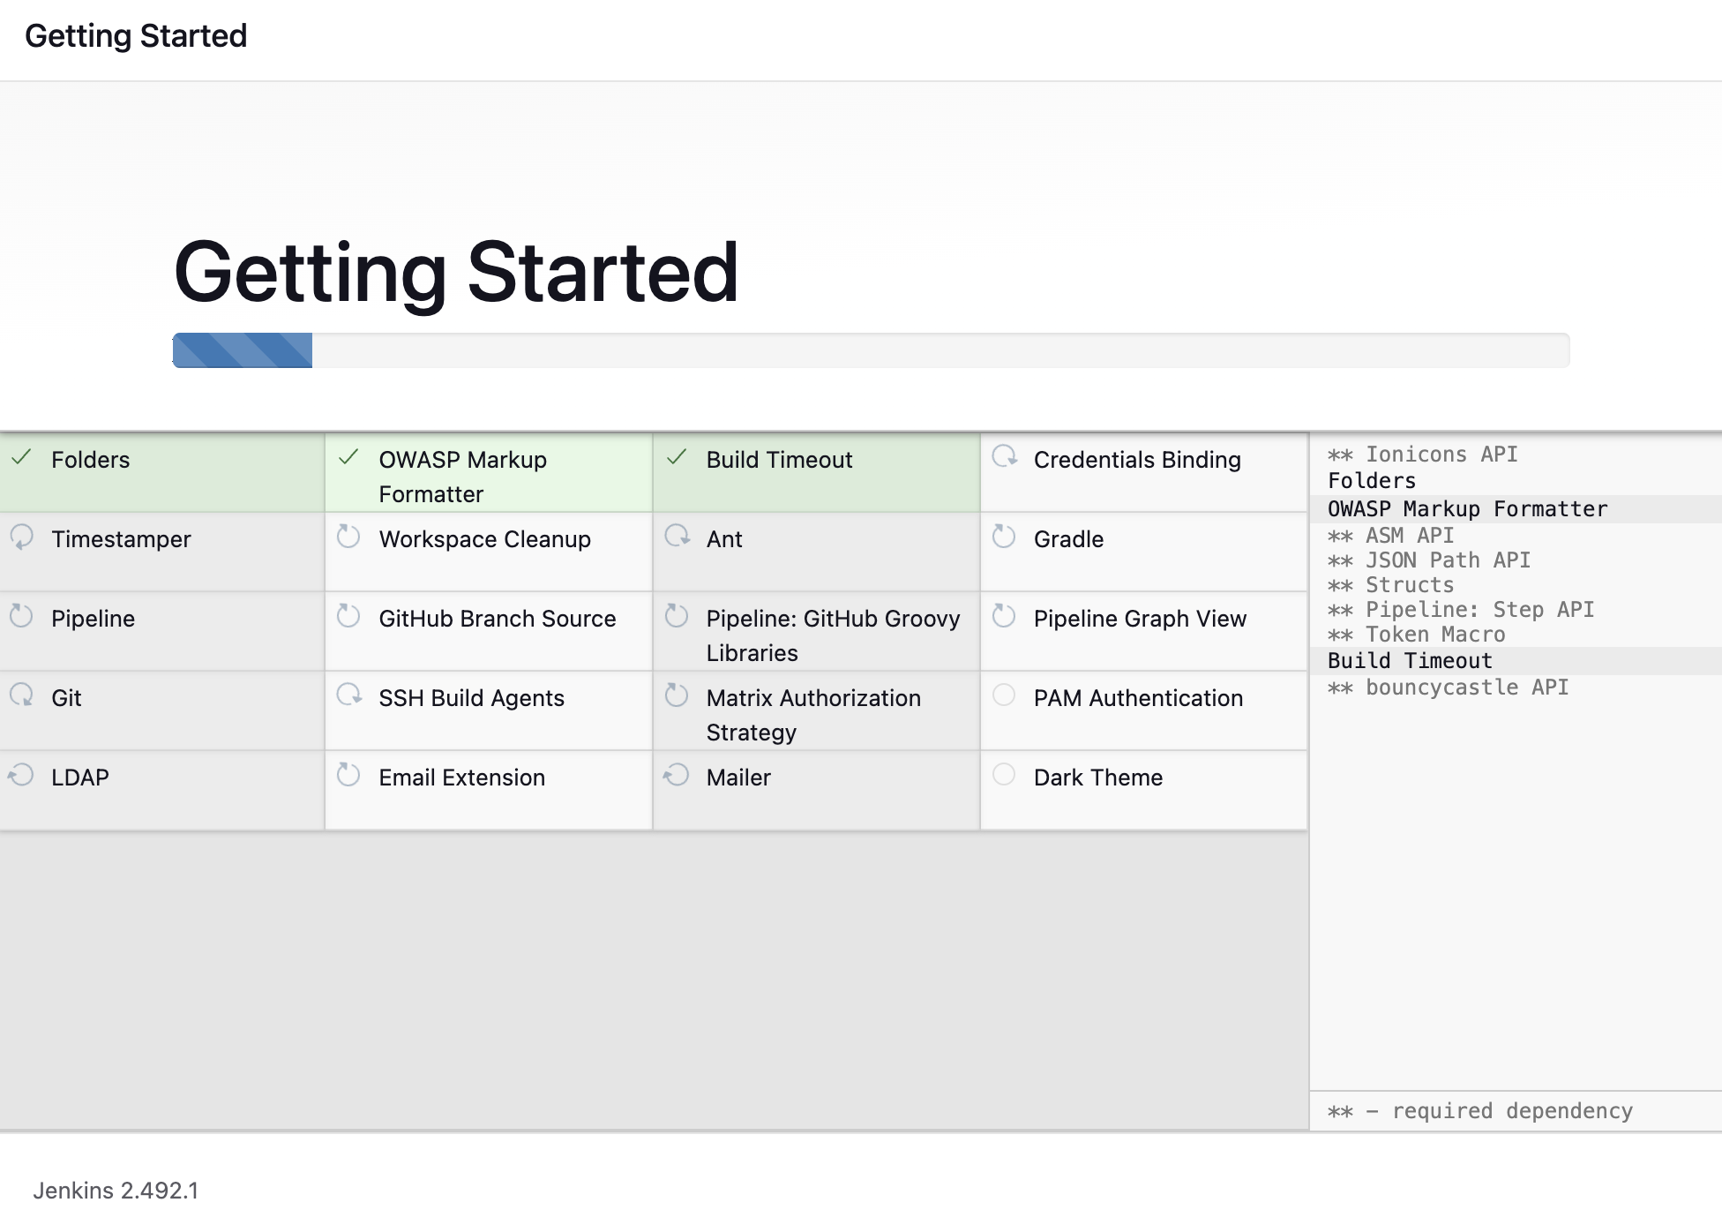The image size is (1722, 1225).
Task: Click the pending icon beside Workspace Cleanup
Action: click(349, 536)
